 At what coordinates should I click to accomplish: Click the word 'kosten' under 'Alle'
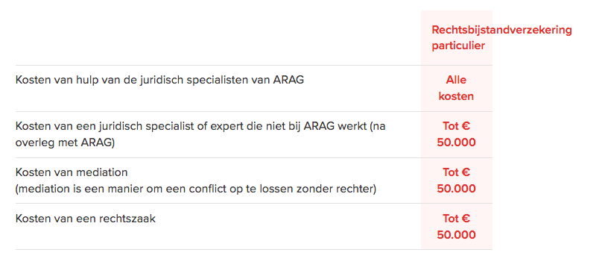pyautogui.click(x=456, y=96)
